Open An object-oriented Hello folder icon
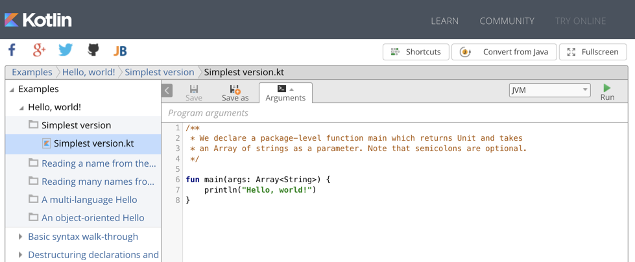 click(x=33, y=217)
